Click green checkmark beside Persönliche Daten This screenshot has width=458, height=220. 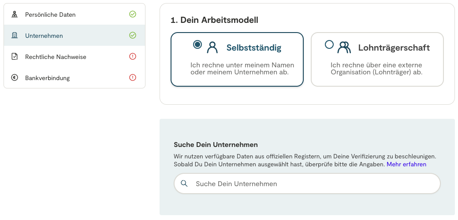point(133,14)
